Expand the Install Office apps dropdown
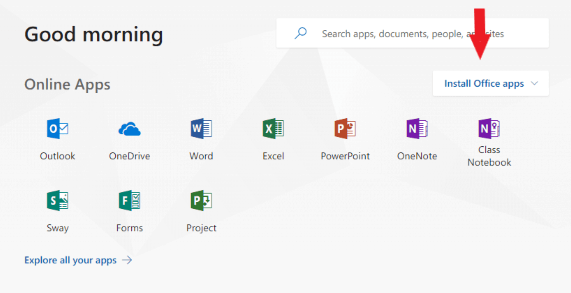Viewport: 571px width, 293px height. click(491, 83)
